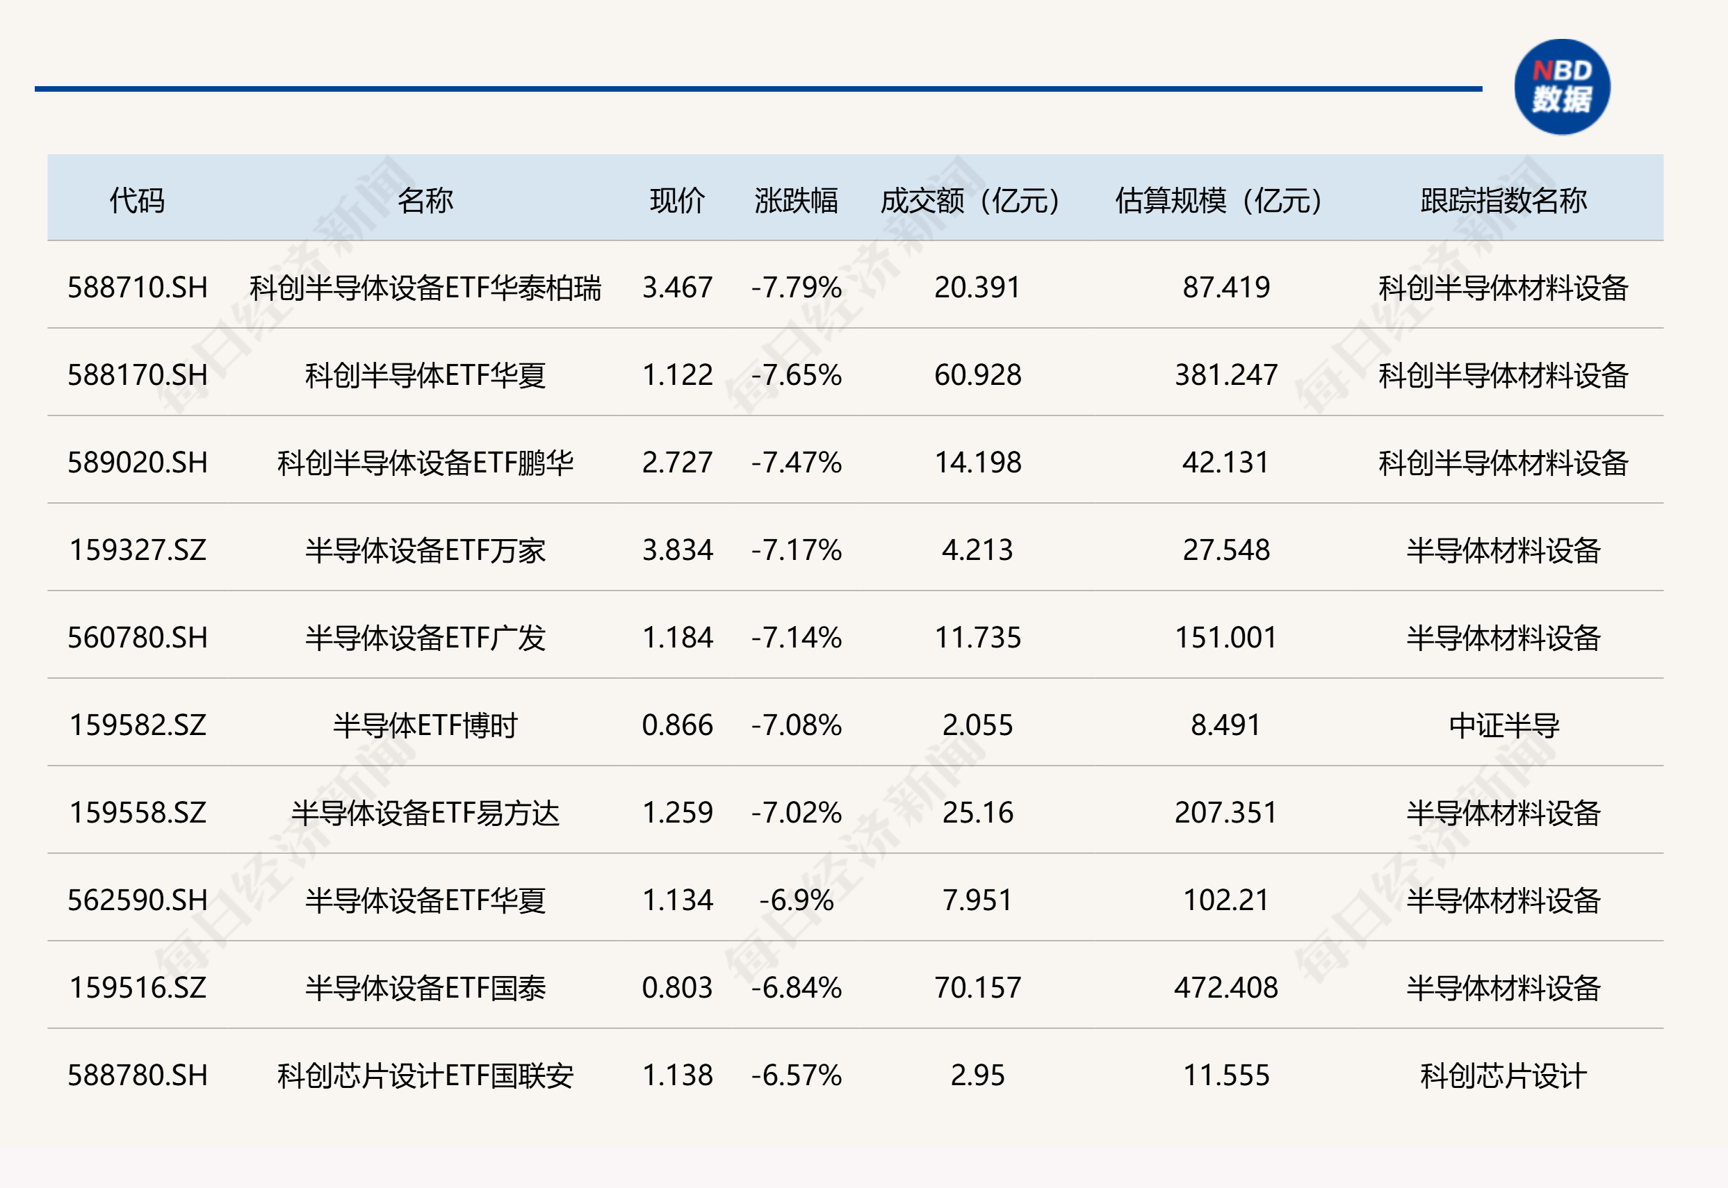Open 科创芯片设计ETF国联安 fund name
Screen dimensions: 1728x1188
pos(425,1075)
